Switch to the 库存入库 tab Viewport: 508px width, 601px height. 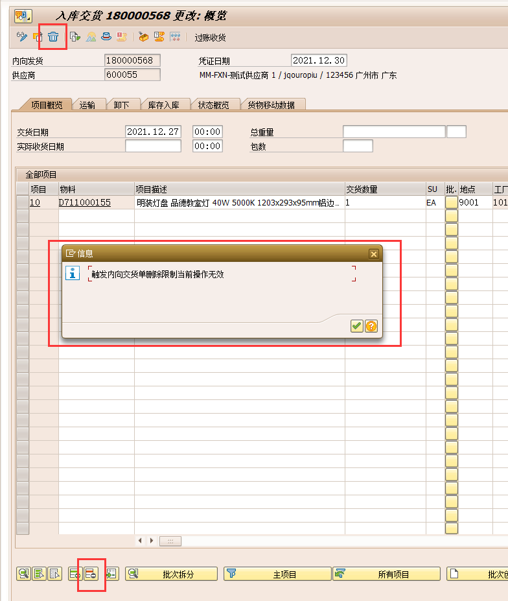coord(164,104)
